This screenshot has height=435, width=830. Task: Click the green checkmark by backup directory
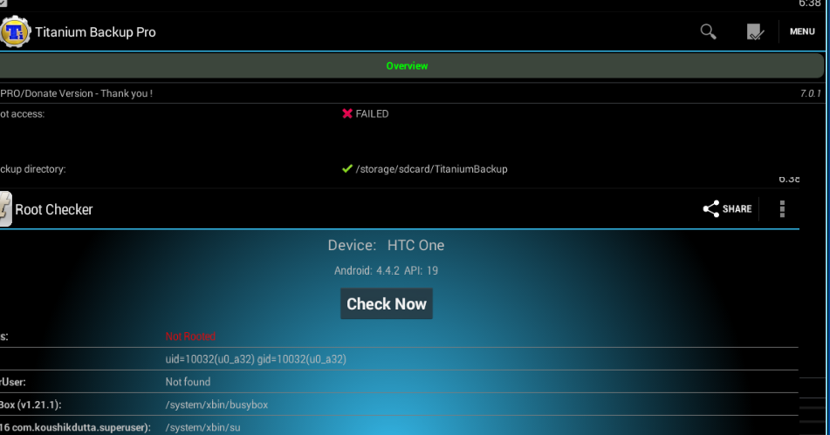click(347, 169)
